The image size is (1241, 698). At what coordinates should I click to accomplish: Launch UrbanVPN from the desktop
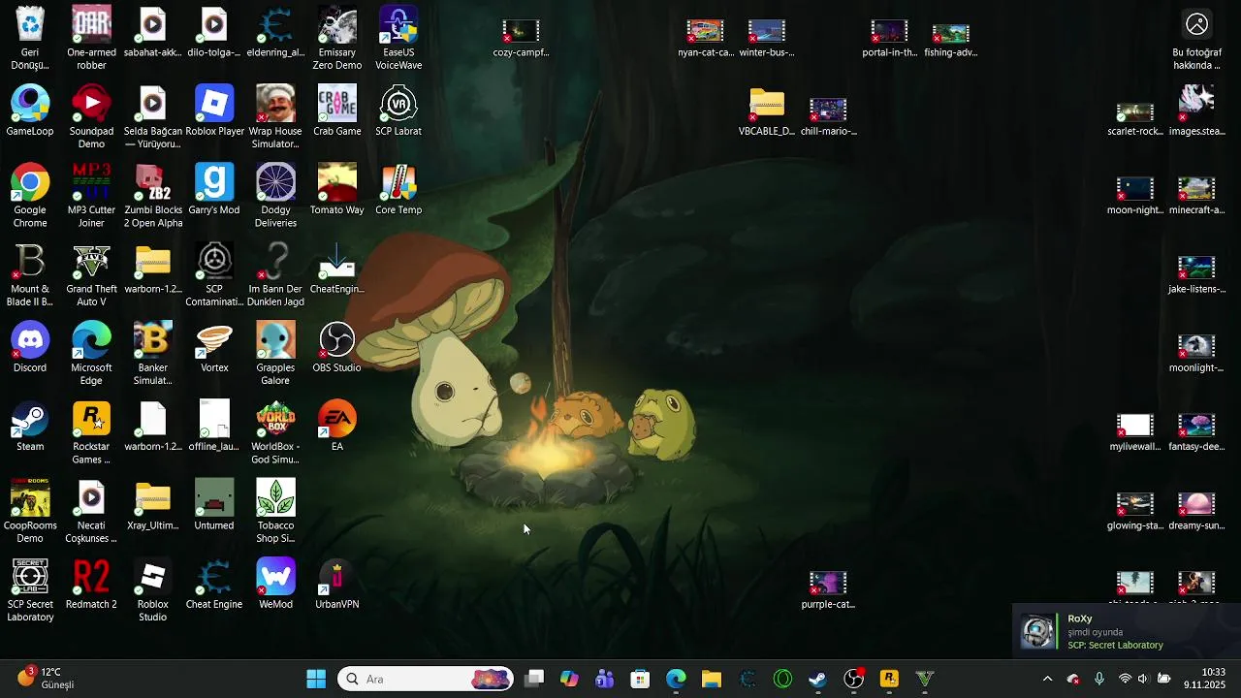[337, 584]
